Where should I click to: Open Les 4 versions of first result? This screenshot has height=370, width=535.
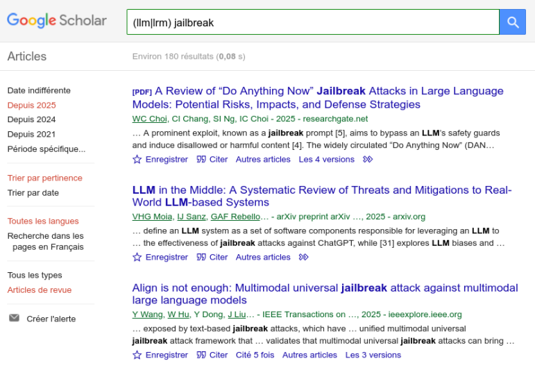[326, 160]
